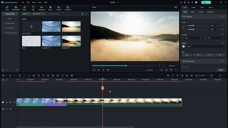The width and height of the screenshot is (228, 128).
Task: Click the flip horizontal button
Action: click(187, 55)
